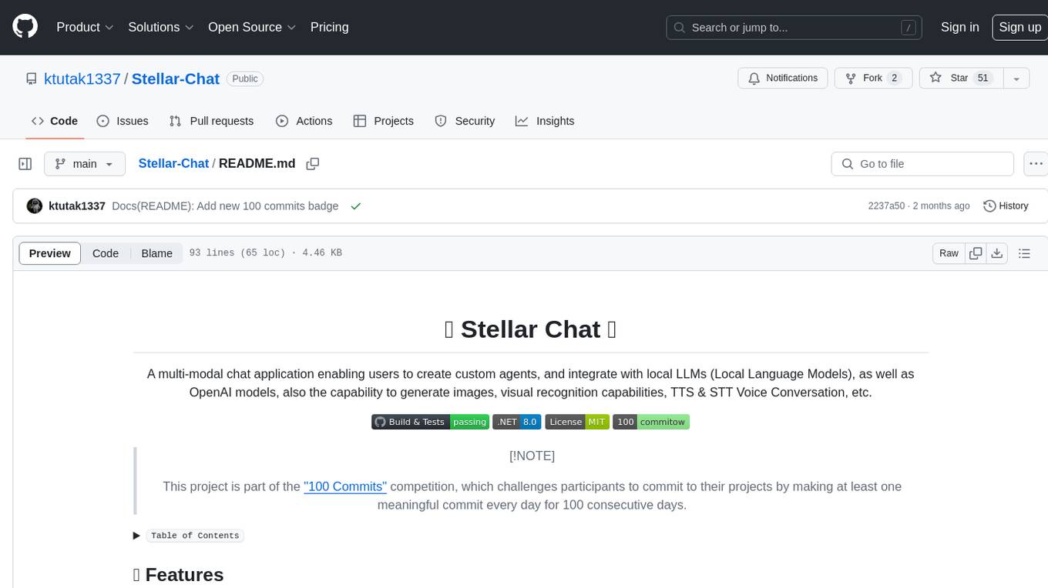Open the more file actions menu

(1036, 164)
